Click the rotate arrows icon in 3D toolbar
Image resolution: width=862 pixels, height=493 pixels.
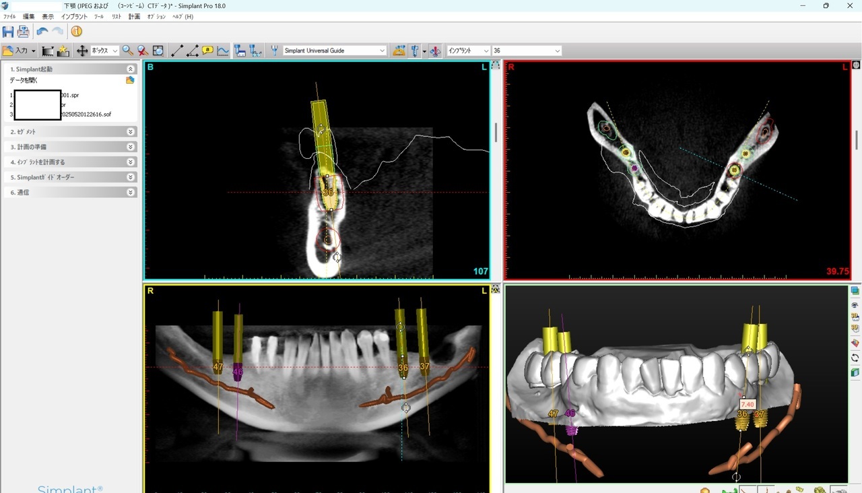tap(855, 358)
